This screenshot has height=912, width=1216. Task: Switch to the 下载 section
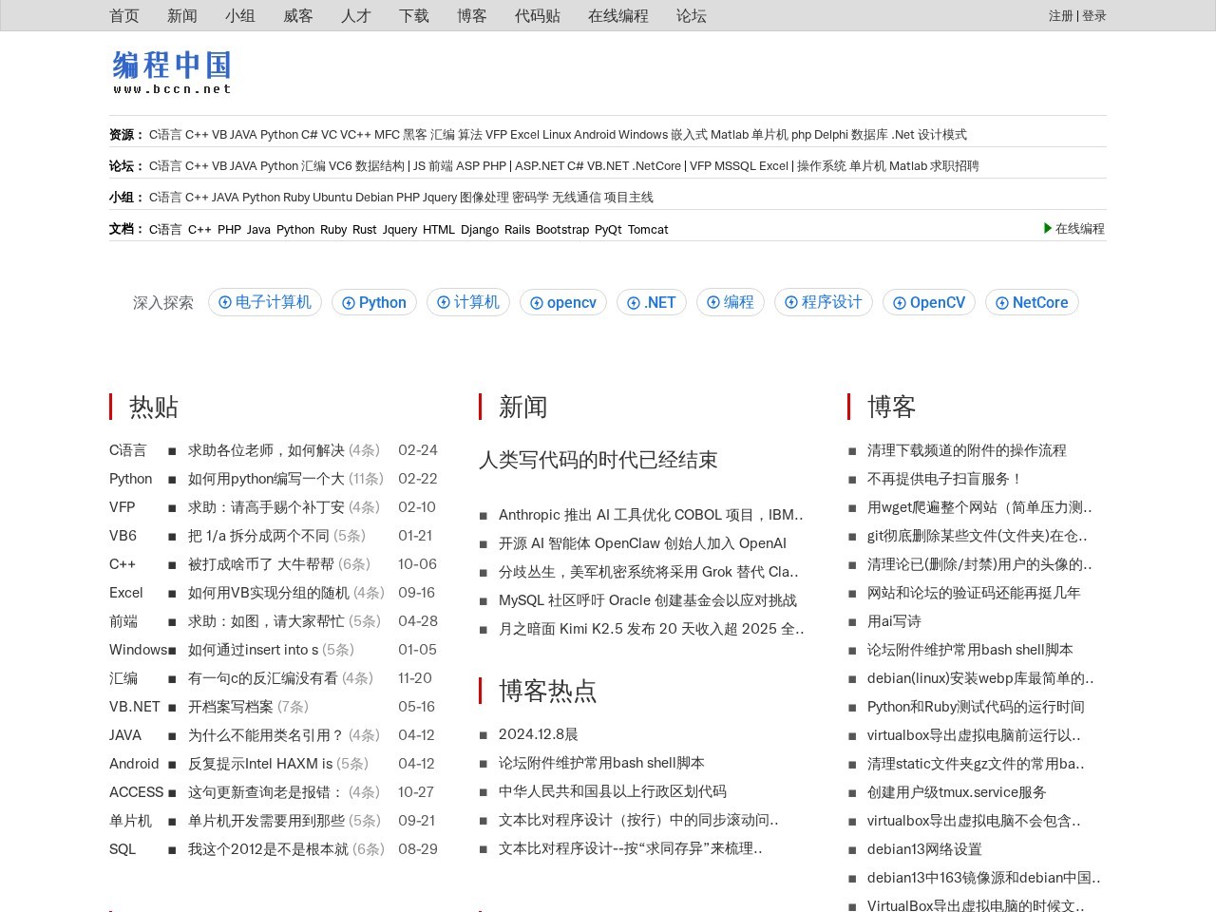413,15
